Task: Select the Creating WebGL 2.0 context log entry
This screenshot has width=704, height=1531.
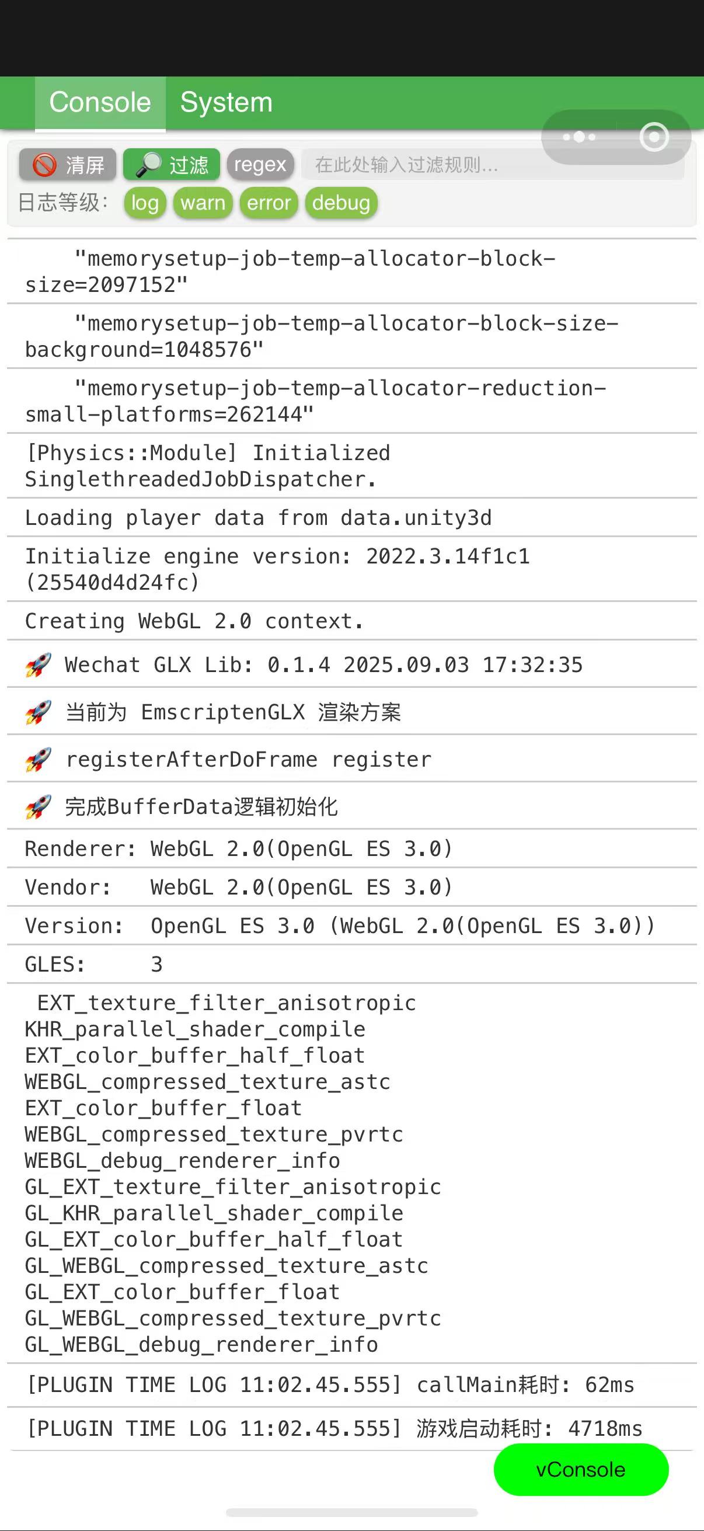Action: tap(351, 621)
